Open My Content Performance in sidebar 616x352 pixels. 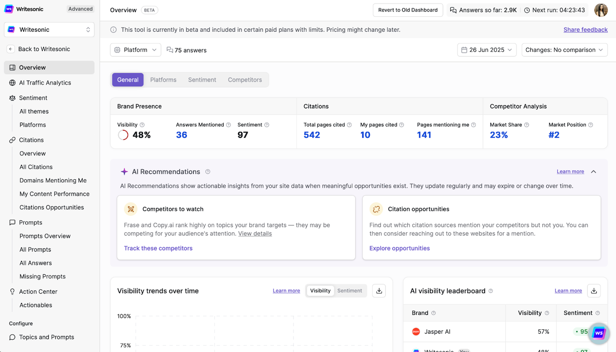tap(55, 194)
